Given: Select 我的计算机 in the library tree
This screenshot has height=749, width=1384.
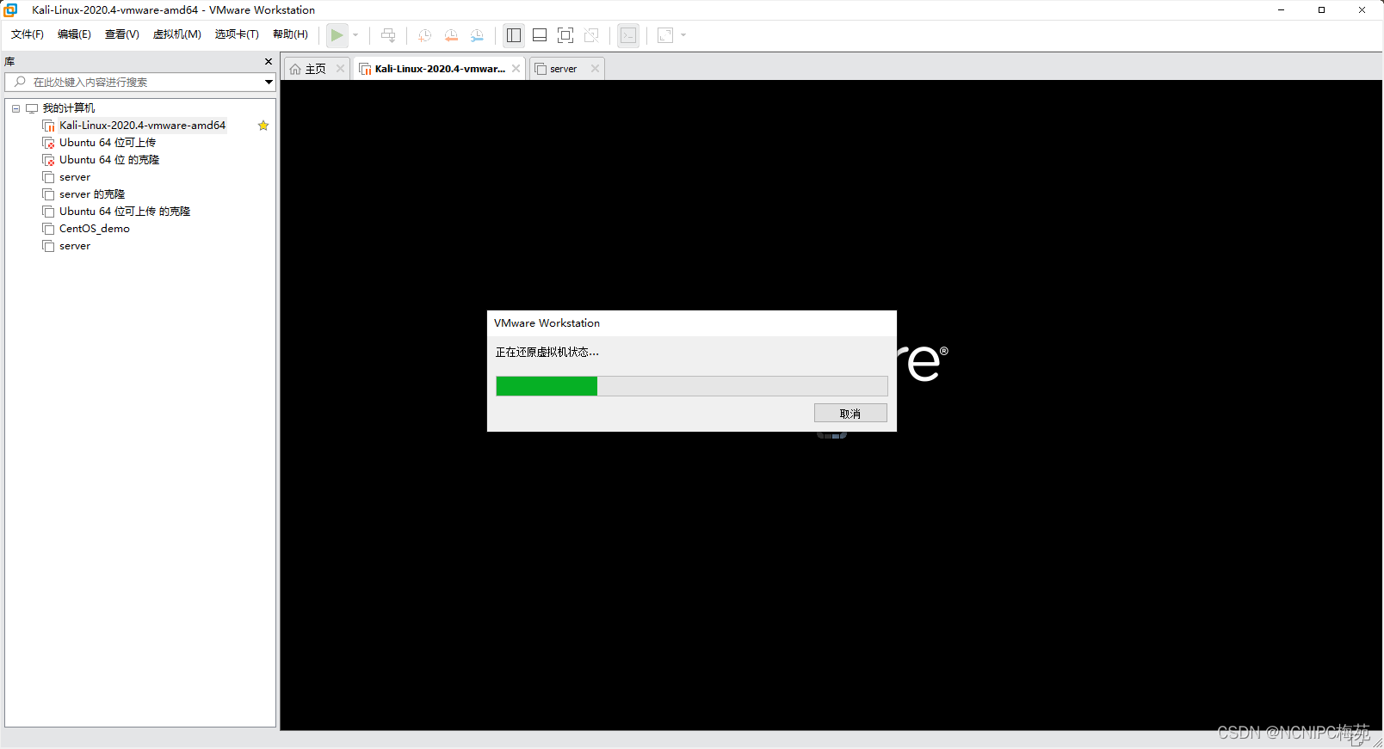Looking at the screenshot, I should 69,108.
